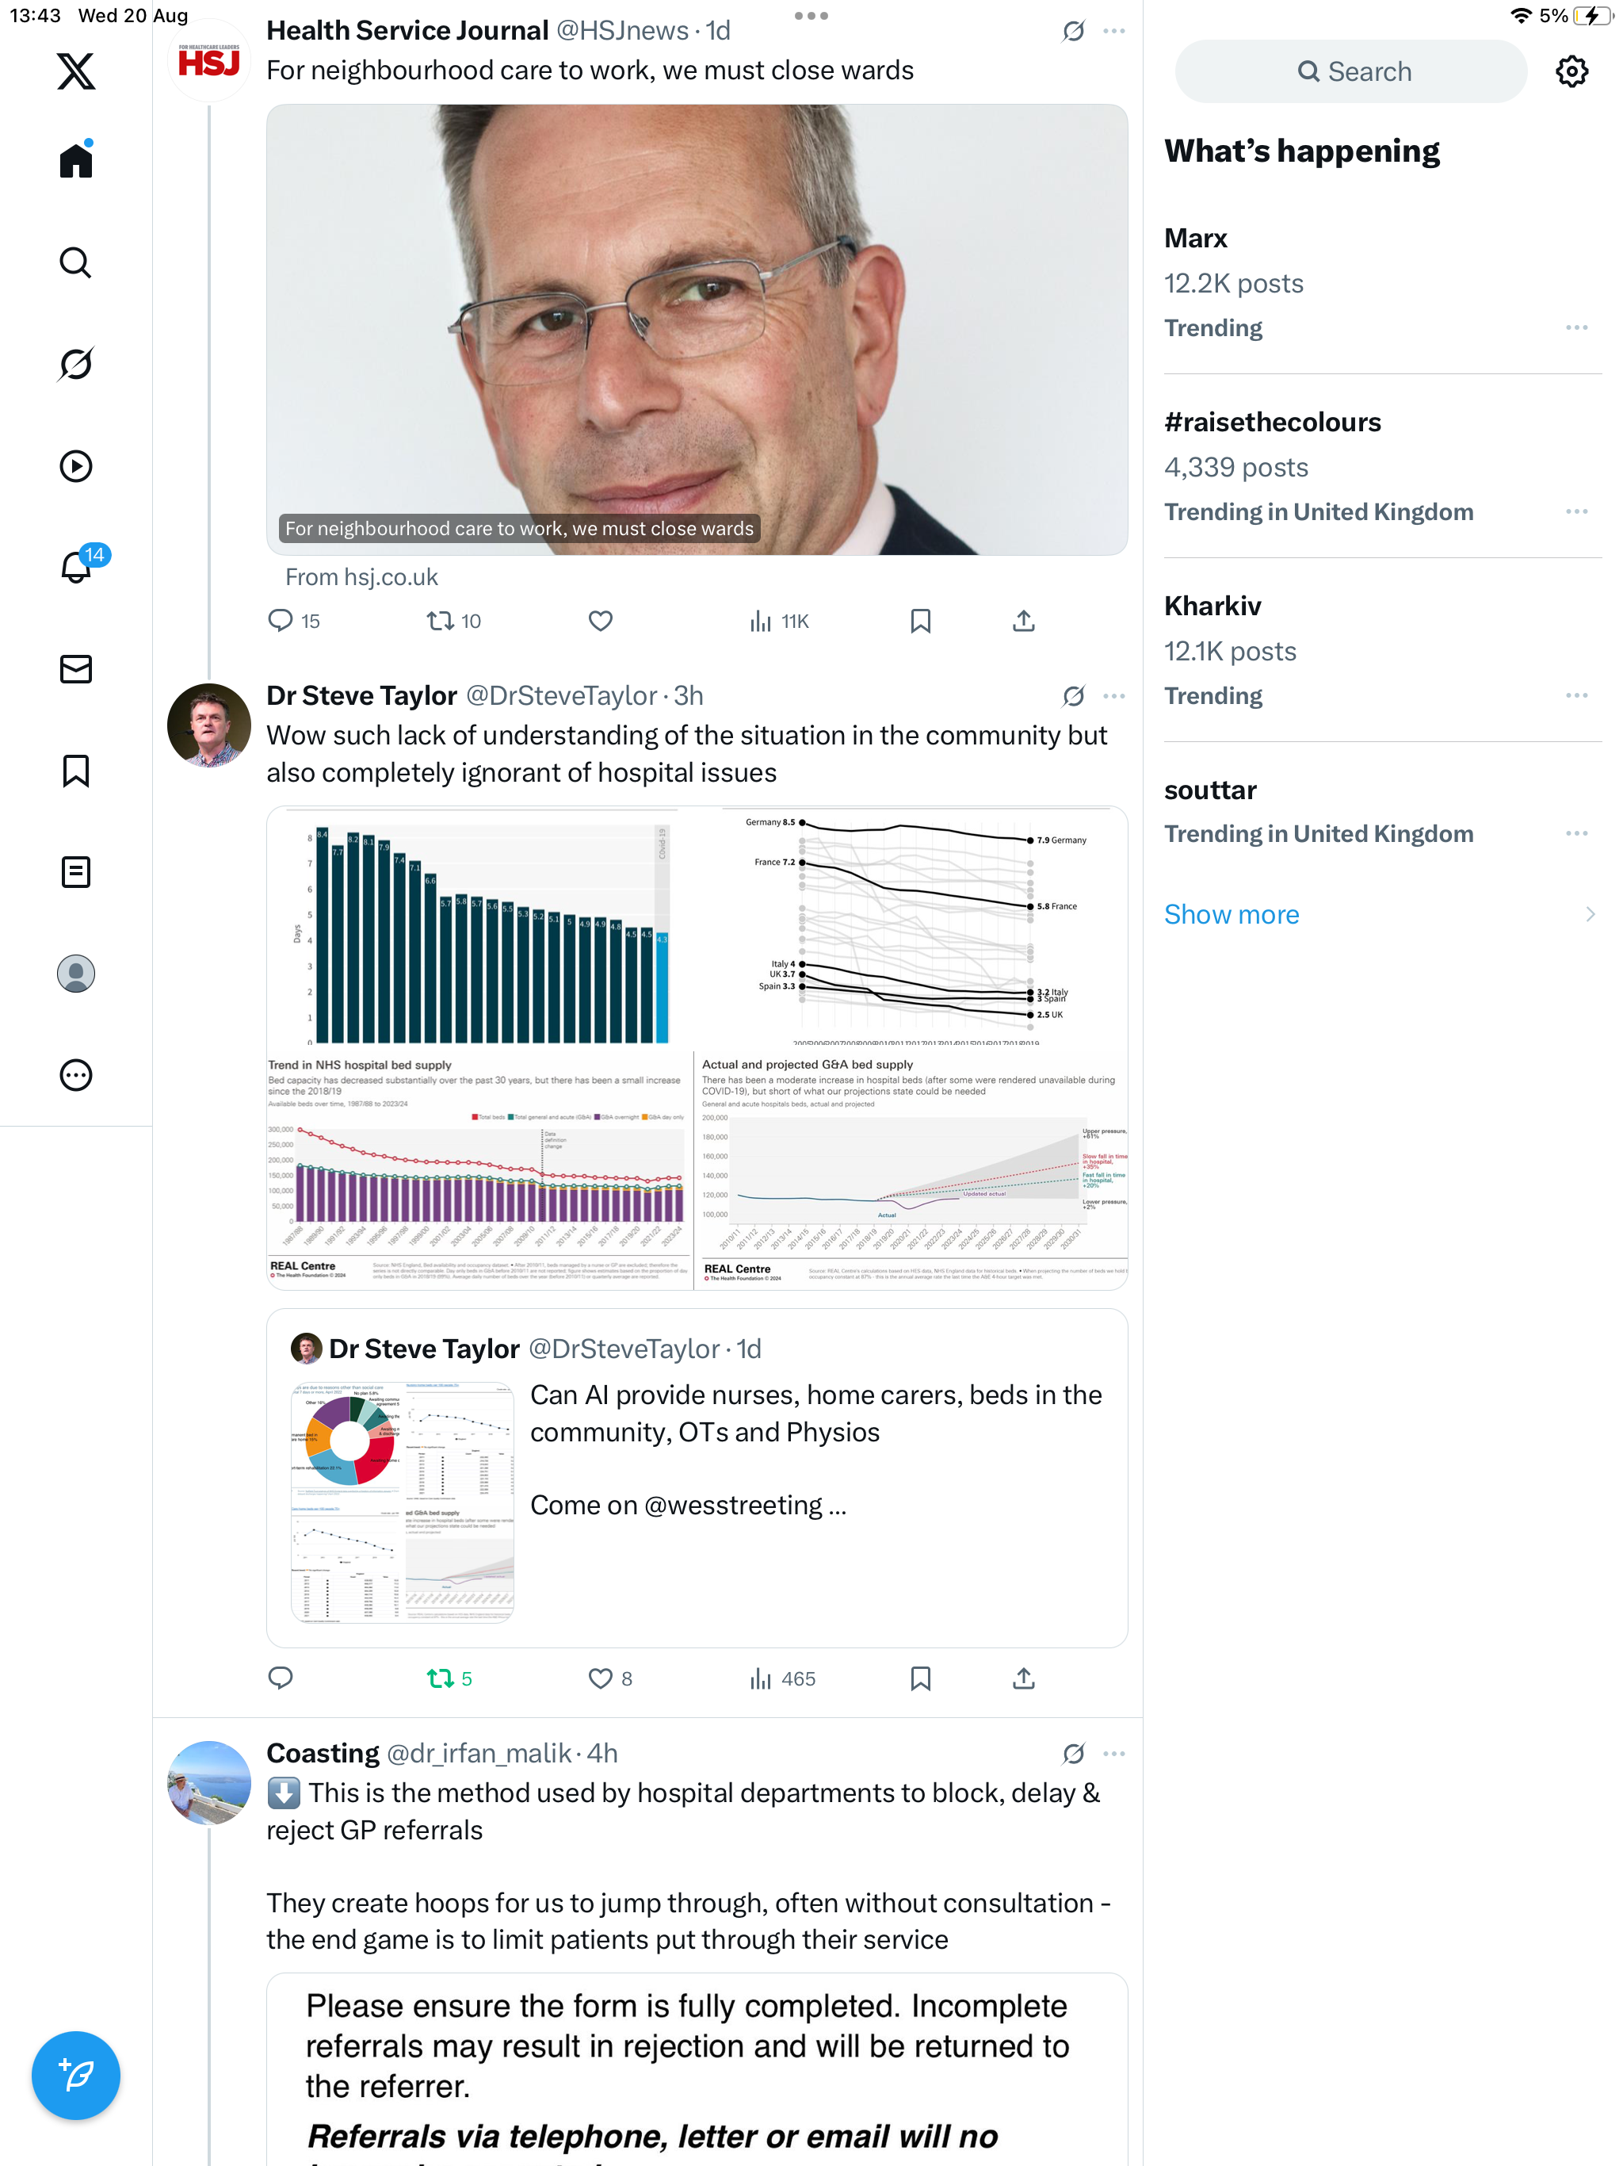This screenshot has width=1623, height=2166.
Task: Open the Kharkiv trending topic
Action: point(1212,607)
